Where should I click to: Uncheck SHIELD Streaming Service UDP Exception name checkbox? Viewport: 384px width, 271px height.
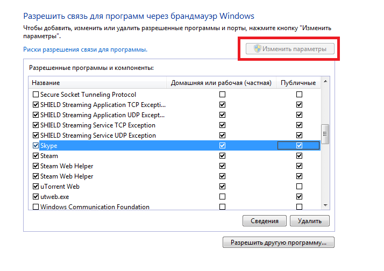tap(35, 135)
